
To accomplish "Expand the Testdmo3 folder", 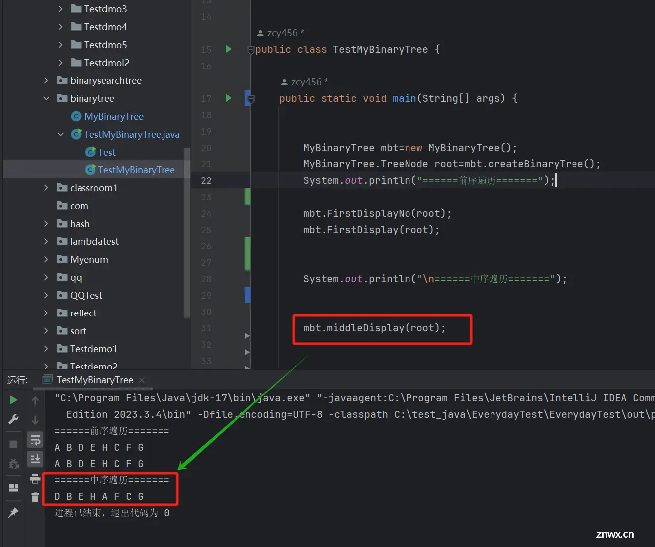I will click(x=60, y=9).
